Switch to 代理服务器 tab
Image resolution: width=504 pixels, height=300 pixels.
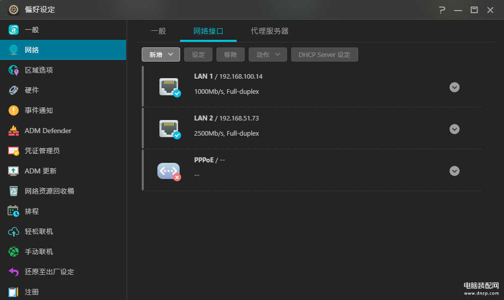[x=269, y=31]
